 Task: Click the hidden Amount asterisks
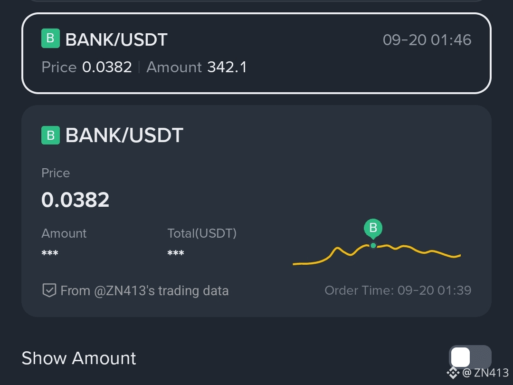50,253
